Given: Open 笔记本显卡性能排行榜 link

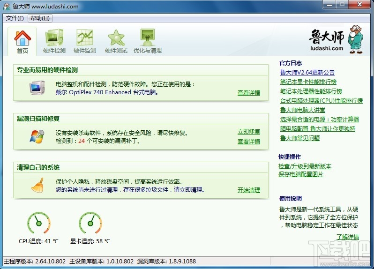Looking at the screenshot, I should click(308, 82).
